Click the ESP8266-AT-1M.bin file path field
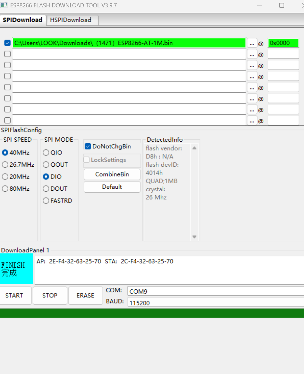The height and width of the screenshot is (374, 304). coord(129,43)
